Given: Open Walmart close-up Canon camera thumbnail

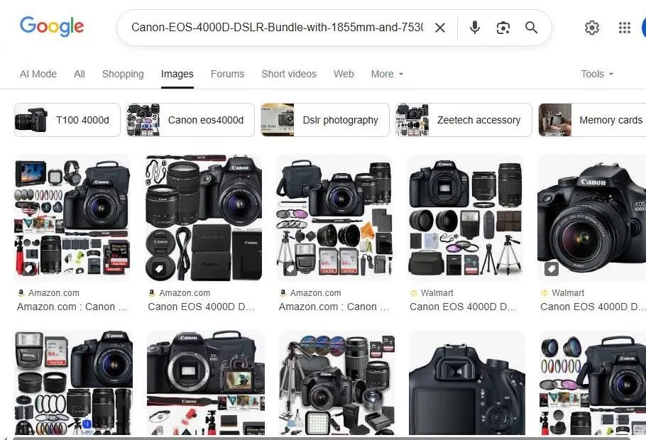Looking at the screenshot, I should coord(592,218).
